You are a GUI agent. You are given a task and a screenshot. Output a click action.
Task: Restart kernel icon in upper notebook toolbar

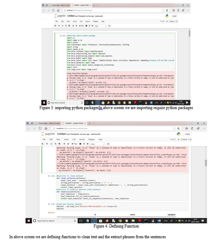(x=89, y=26)
